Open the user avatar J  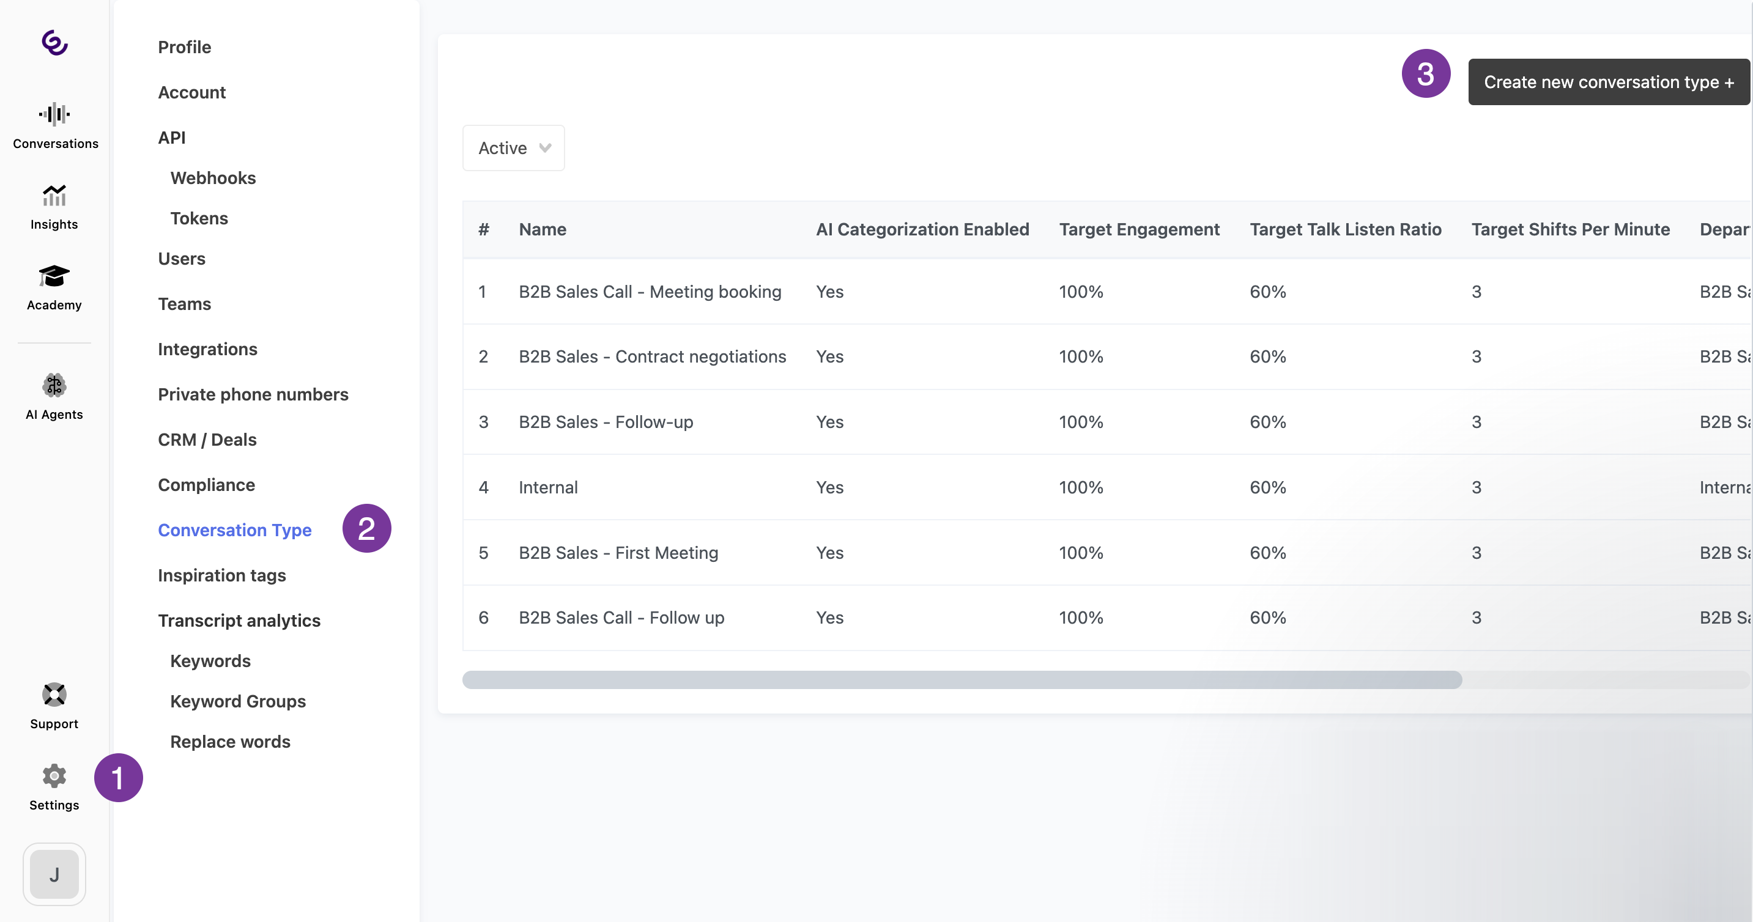pyautogui.click(x=54, y=874)
